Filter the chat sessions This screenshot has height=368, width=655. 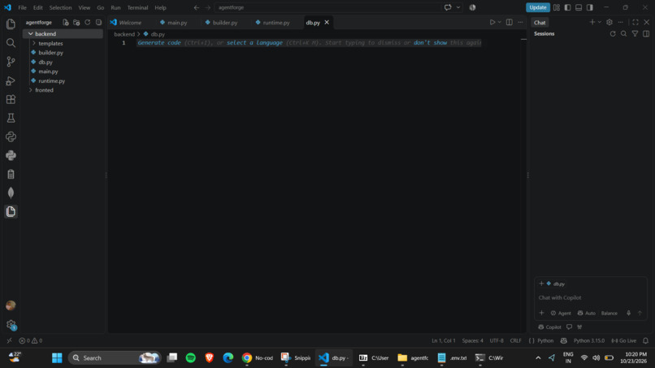click(635, 34)
